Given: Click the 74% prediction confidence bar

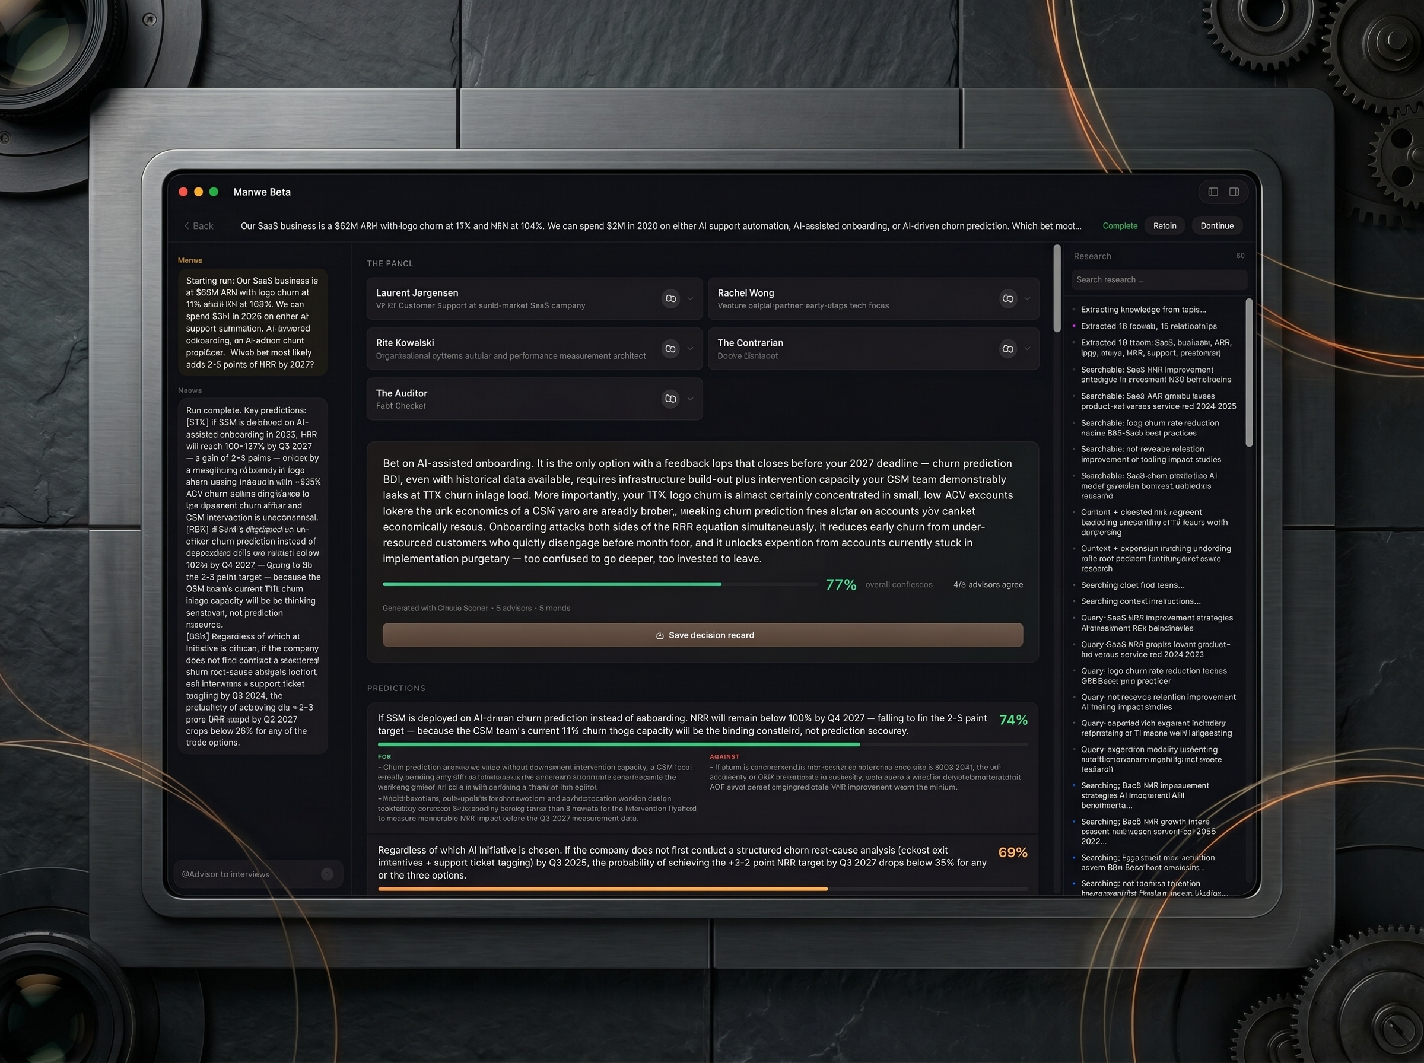Looking at the screenshot, I should coord(703,744).
